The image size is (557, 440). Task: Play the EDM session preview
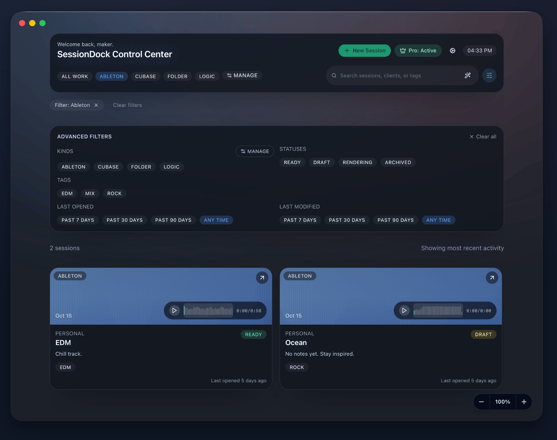click(174, 310)
